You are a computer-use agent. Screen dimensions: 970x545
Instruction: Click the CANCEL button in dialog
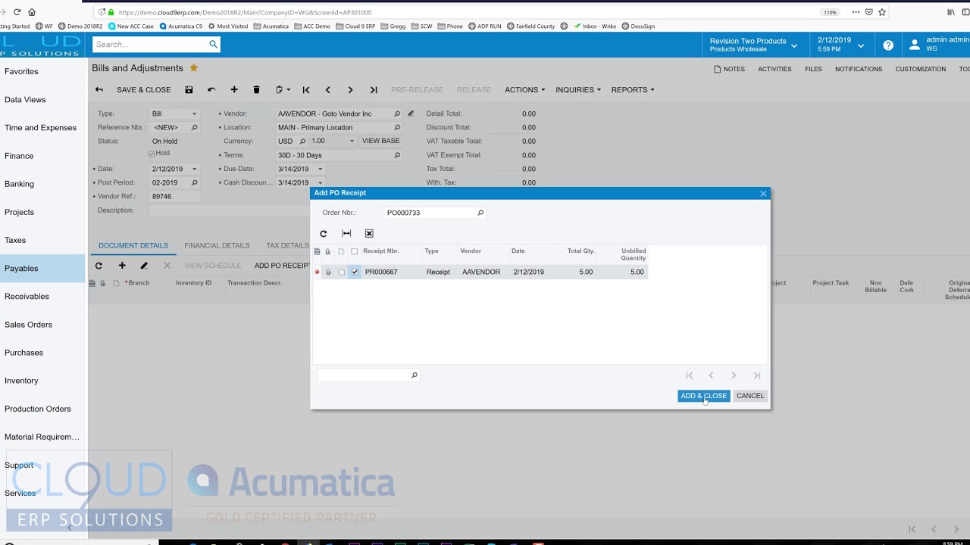pyautogui.click(x=750, y=396)
